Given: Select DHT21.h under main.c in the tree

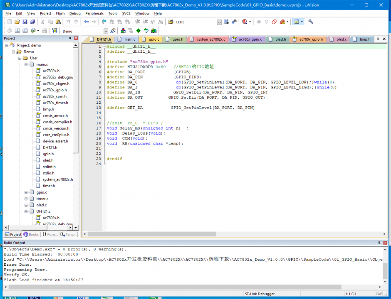Looking at the screenshot, I should tap(50, 147).
